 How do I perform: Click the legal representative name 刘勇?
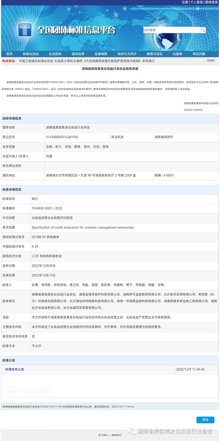tap(49, 156)
